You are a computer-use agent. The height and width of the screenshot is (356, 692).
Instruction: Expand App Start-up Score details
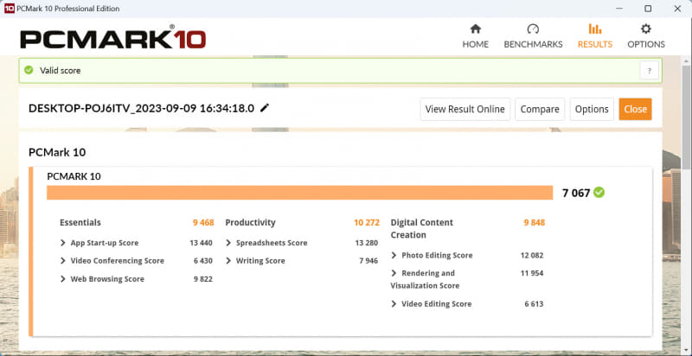coord(63,243)
